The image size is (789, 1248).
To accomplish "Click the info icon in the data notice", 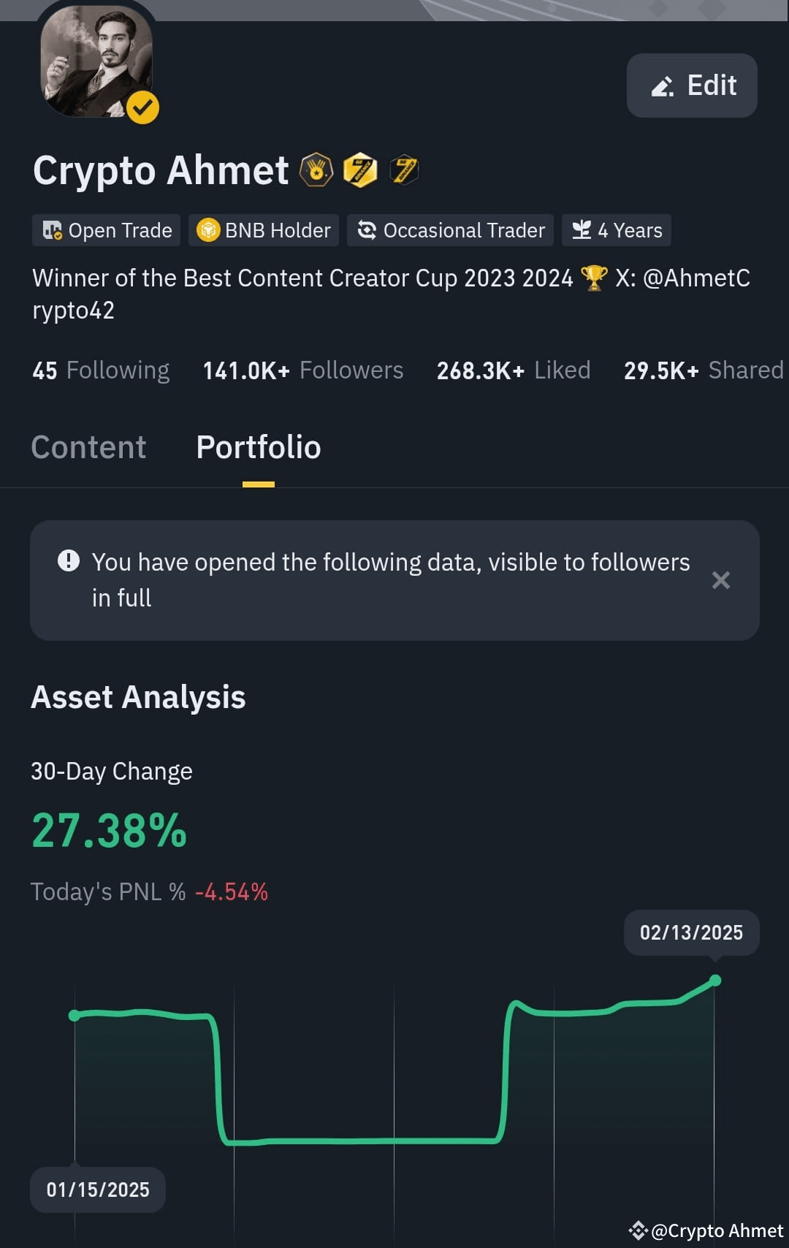I will pos(67,561).
